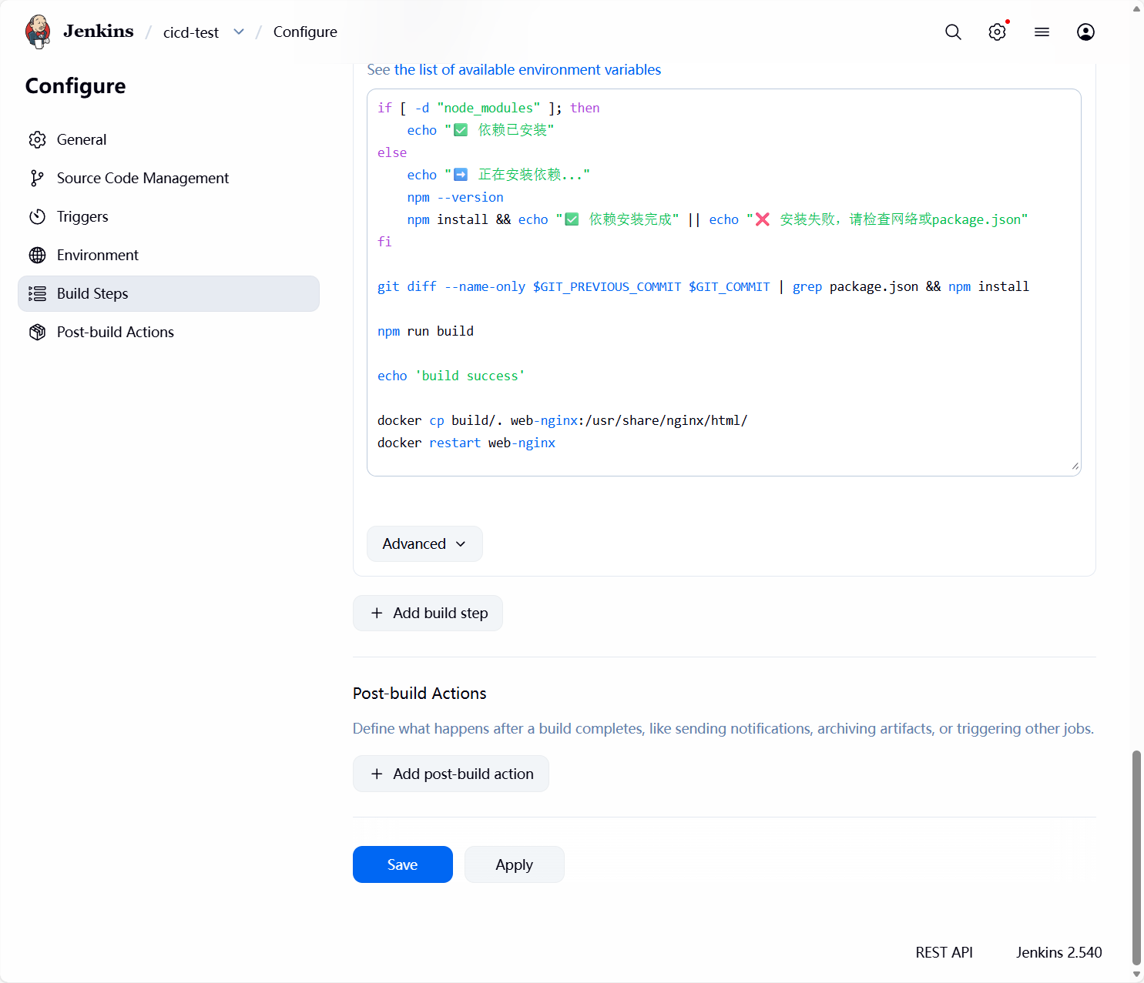Click the scrollbar down arrow
Image resolution: width=1144 pixels, height=983 pixels.
pos(1136,975)
